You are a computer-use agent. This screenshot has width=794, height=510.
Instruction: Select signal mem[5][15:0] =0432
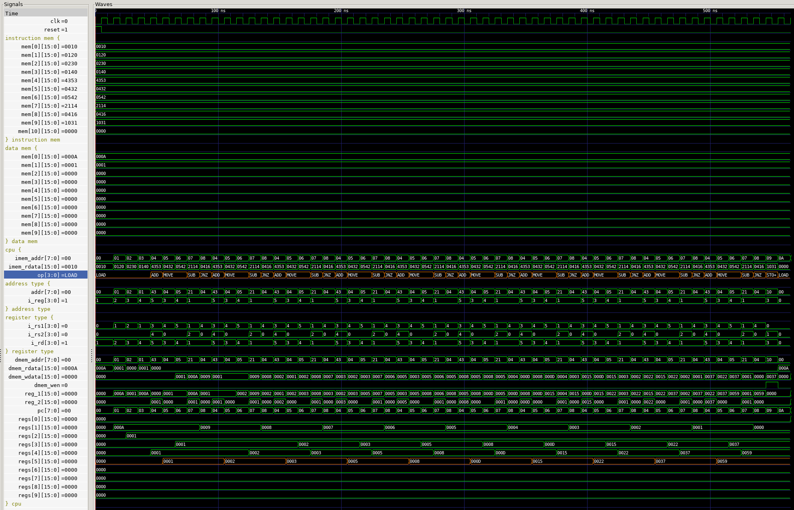click(x=46, y=89)
